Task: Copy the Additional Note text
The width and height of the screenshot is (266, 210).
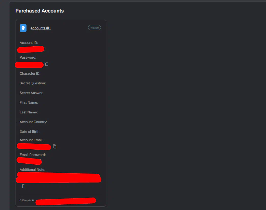Action: pos(23,186)
